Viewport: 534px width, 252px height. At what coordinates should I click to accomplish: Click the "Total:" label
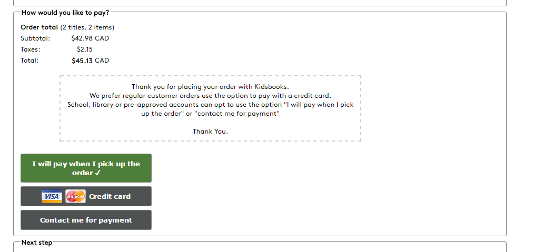click(x=29, y=61)
